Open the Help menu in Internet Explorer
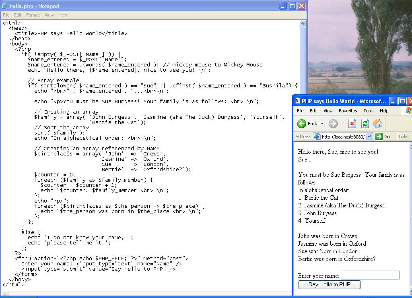This screenshot has width=412, height=298. coord(384,111)
